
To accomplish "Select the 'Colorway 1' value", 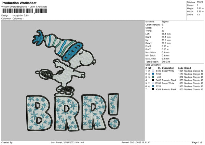I will point(18,18).
